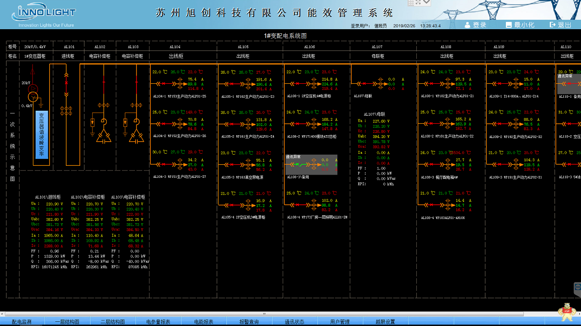Switch to the 报警查询 tab
The image size is (581, 326).
click(x=249, y=322)
